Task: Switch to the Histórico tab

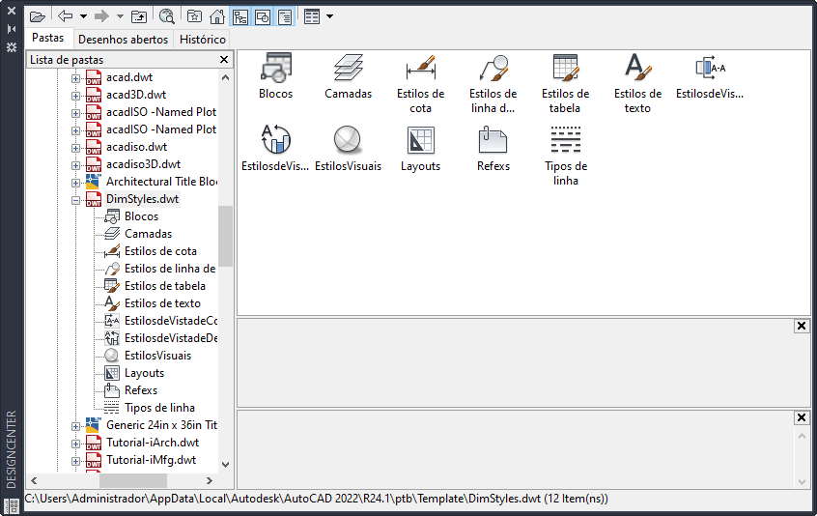Action: point(203,39)
